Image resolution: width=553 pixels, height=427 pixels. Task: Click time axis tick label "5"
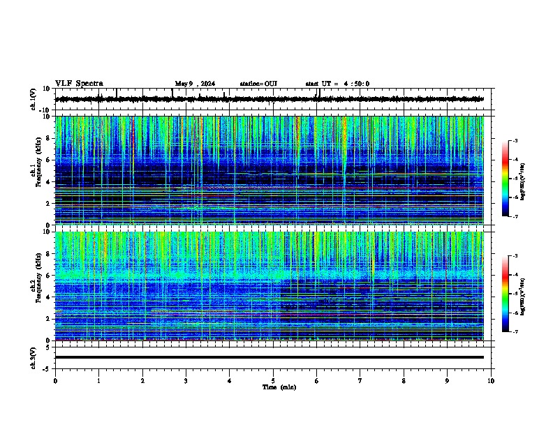point(273,381)
